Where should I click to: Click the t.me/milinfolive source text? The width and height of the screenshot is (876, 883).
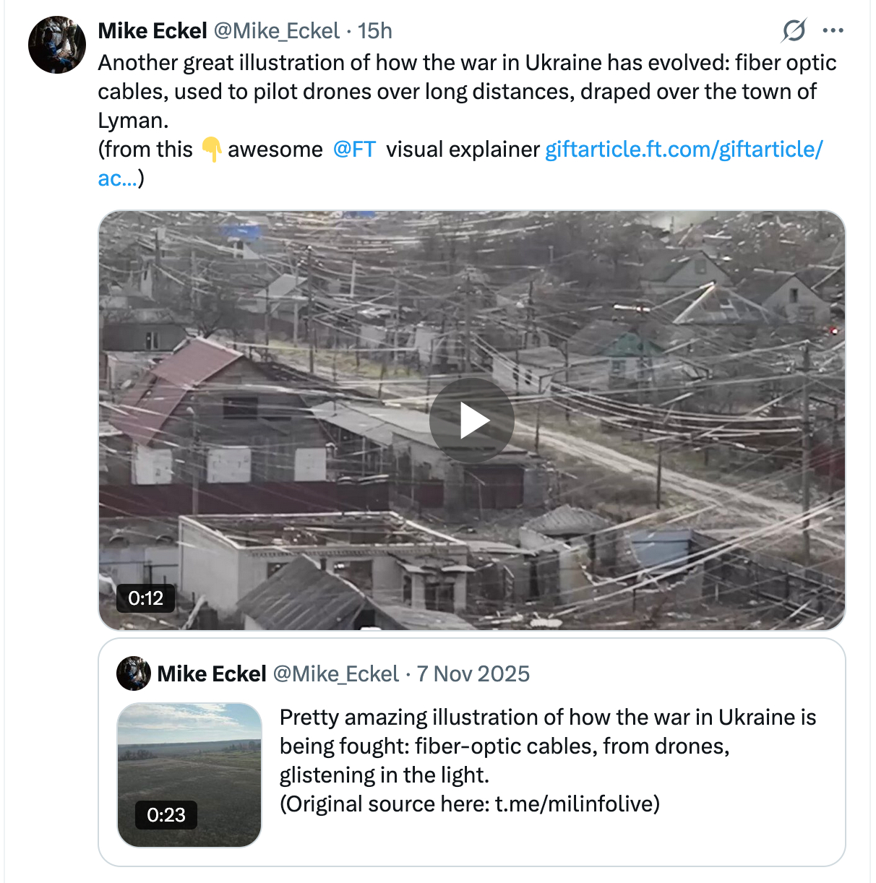point(576,804)
